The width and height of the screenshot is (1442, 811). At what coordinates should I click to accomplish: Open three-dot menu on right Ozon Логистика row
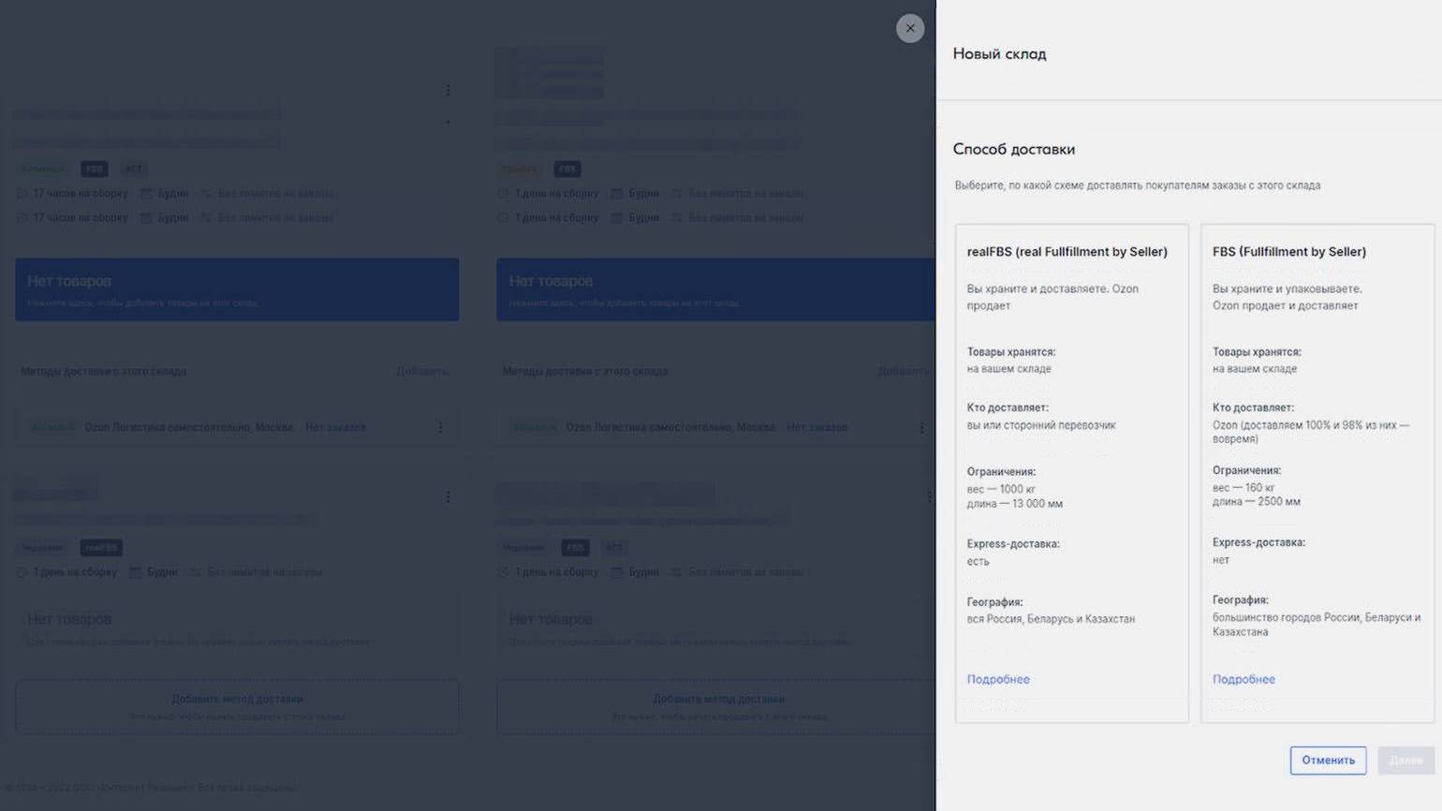pyautogui.click(x=921, y=427)
